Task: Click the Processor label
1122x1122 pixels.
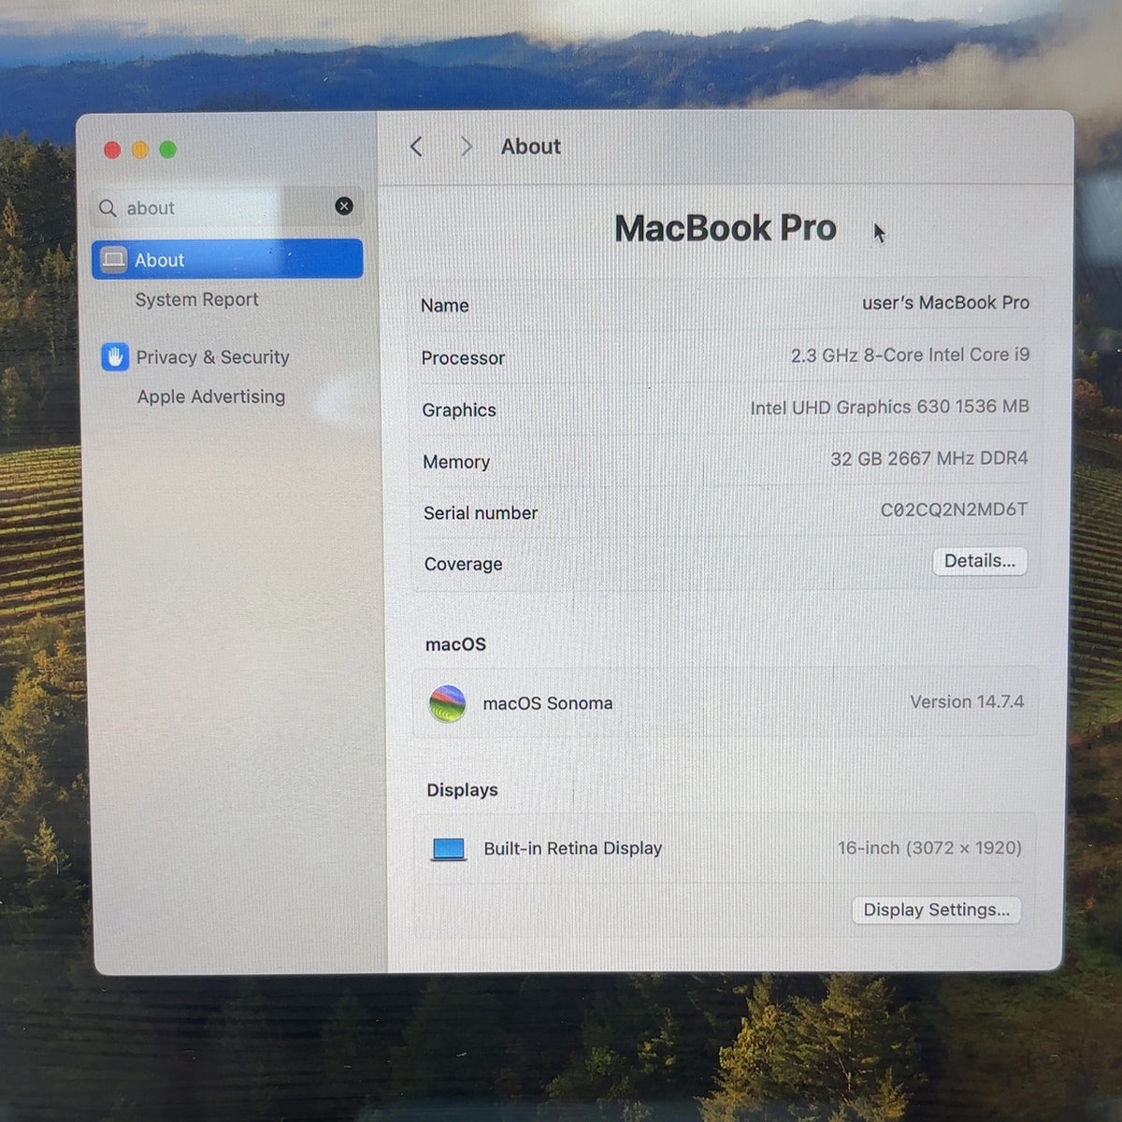Action: pyautogui.click(x=463, y=358)
